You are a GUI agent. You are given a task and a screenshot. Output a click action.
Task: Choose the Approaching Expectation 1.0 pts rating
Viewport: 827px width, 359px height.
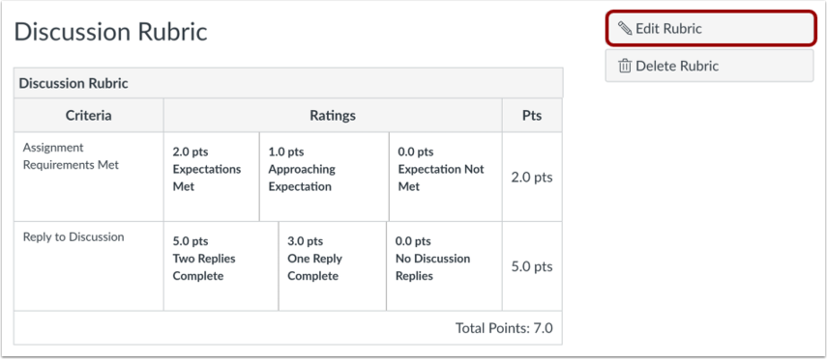324,177
